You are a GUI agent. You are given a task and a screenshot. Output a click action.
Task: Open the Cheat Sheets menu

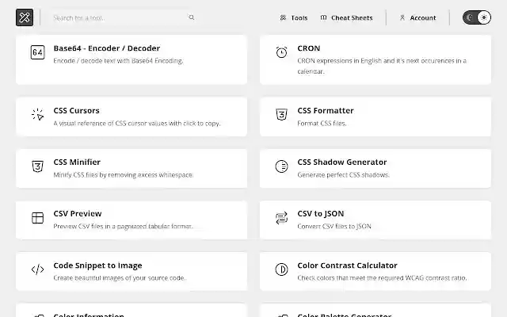[345, 17]
